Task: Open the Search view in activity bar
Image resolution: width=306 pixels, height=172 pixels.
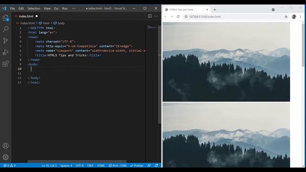Action: click(5, 29)
